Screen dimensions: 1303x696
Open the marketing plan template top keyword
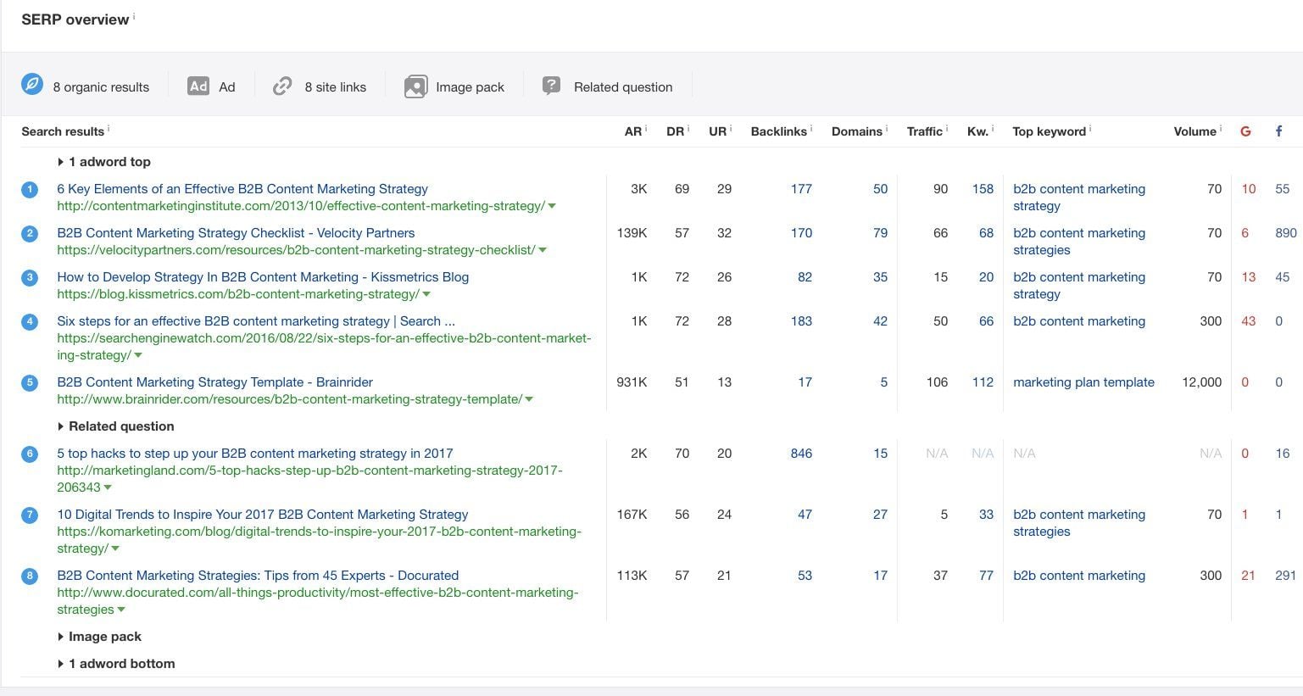tap(1083, 382)
